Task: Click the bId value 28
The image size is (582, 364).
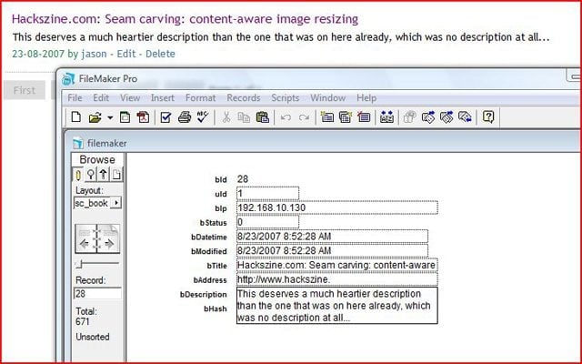Action: (243, 179)
